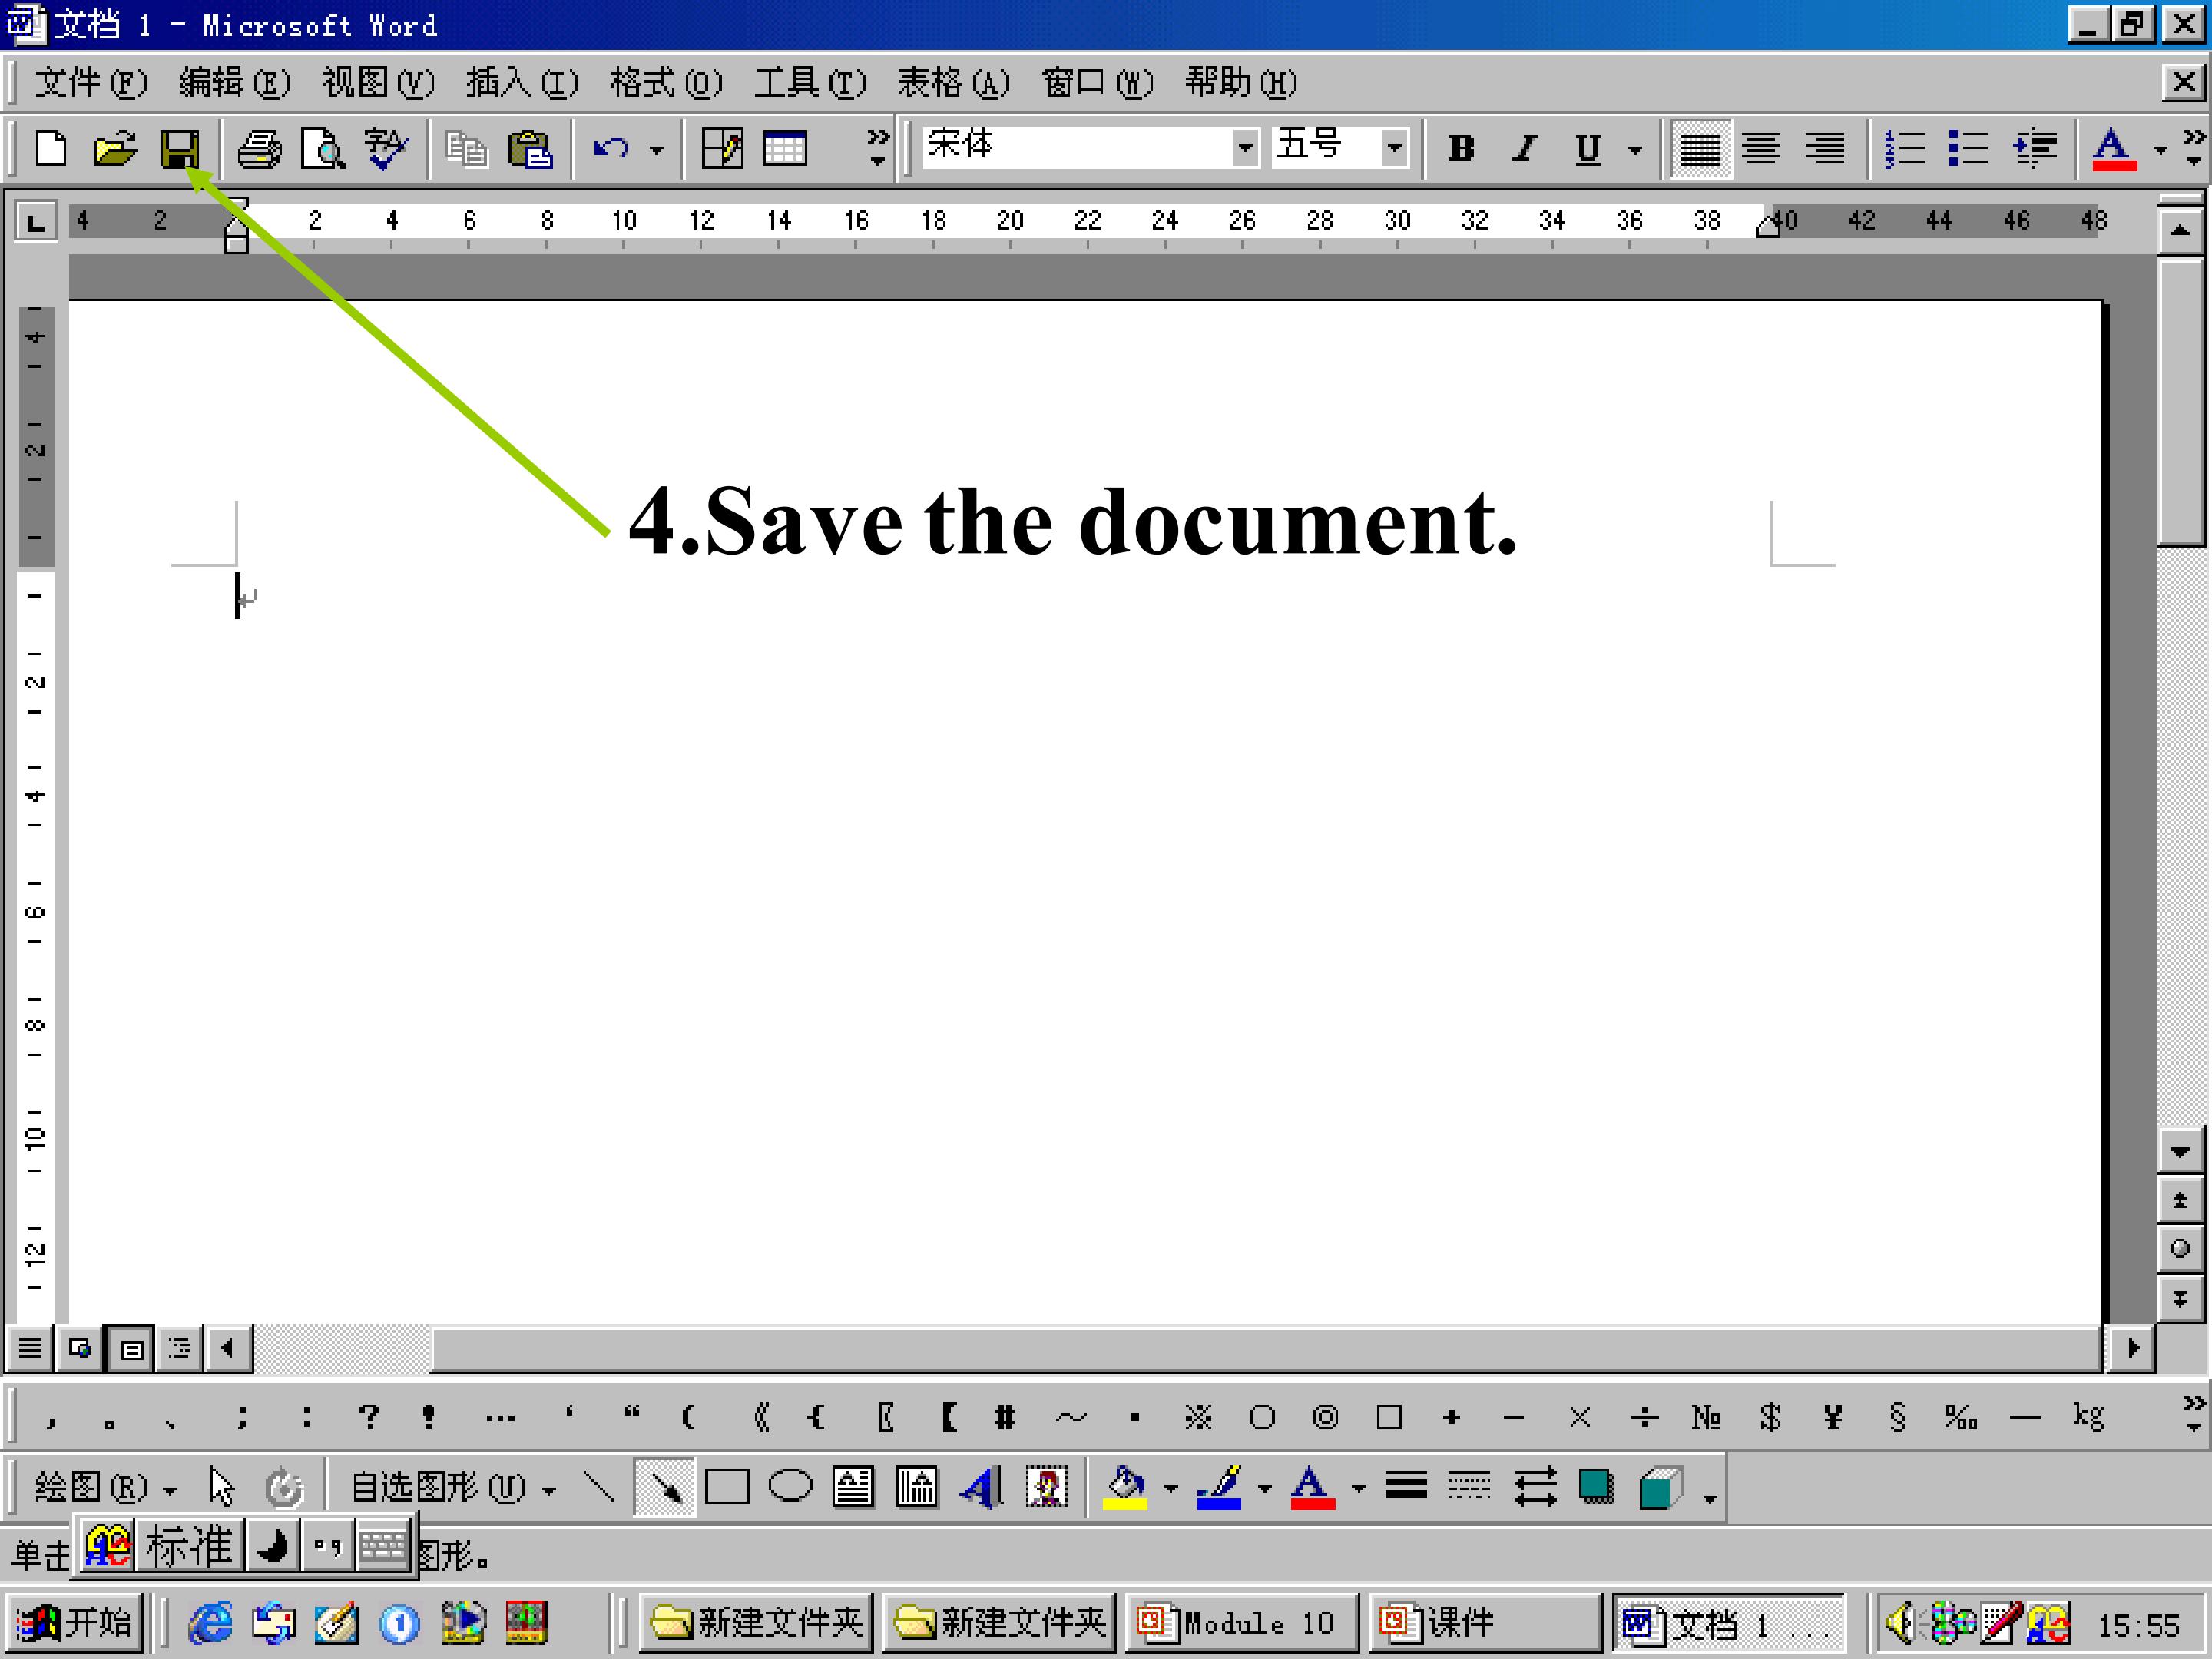Open Print Preview from the toolbar

pos(323,150)
